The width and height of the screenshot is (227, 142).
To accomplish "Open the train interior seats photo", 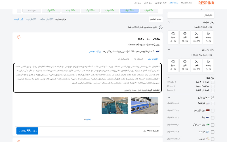I will [x=115, y=105].
